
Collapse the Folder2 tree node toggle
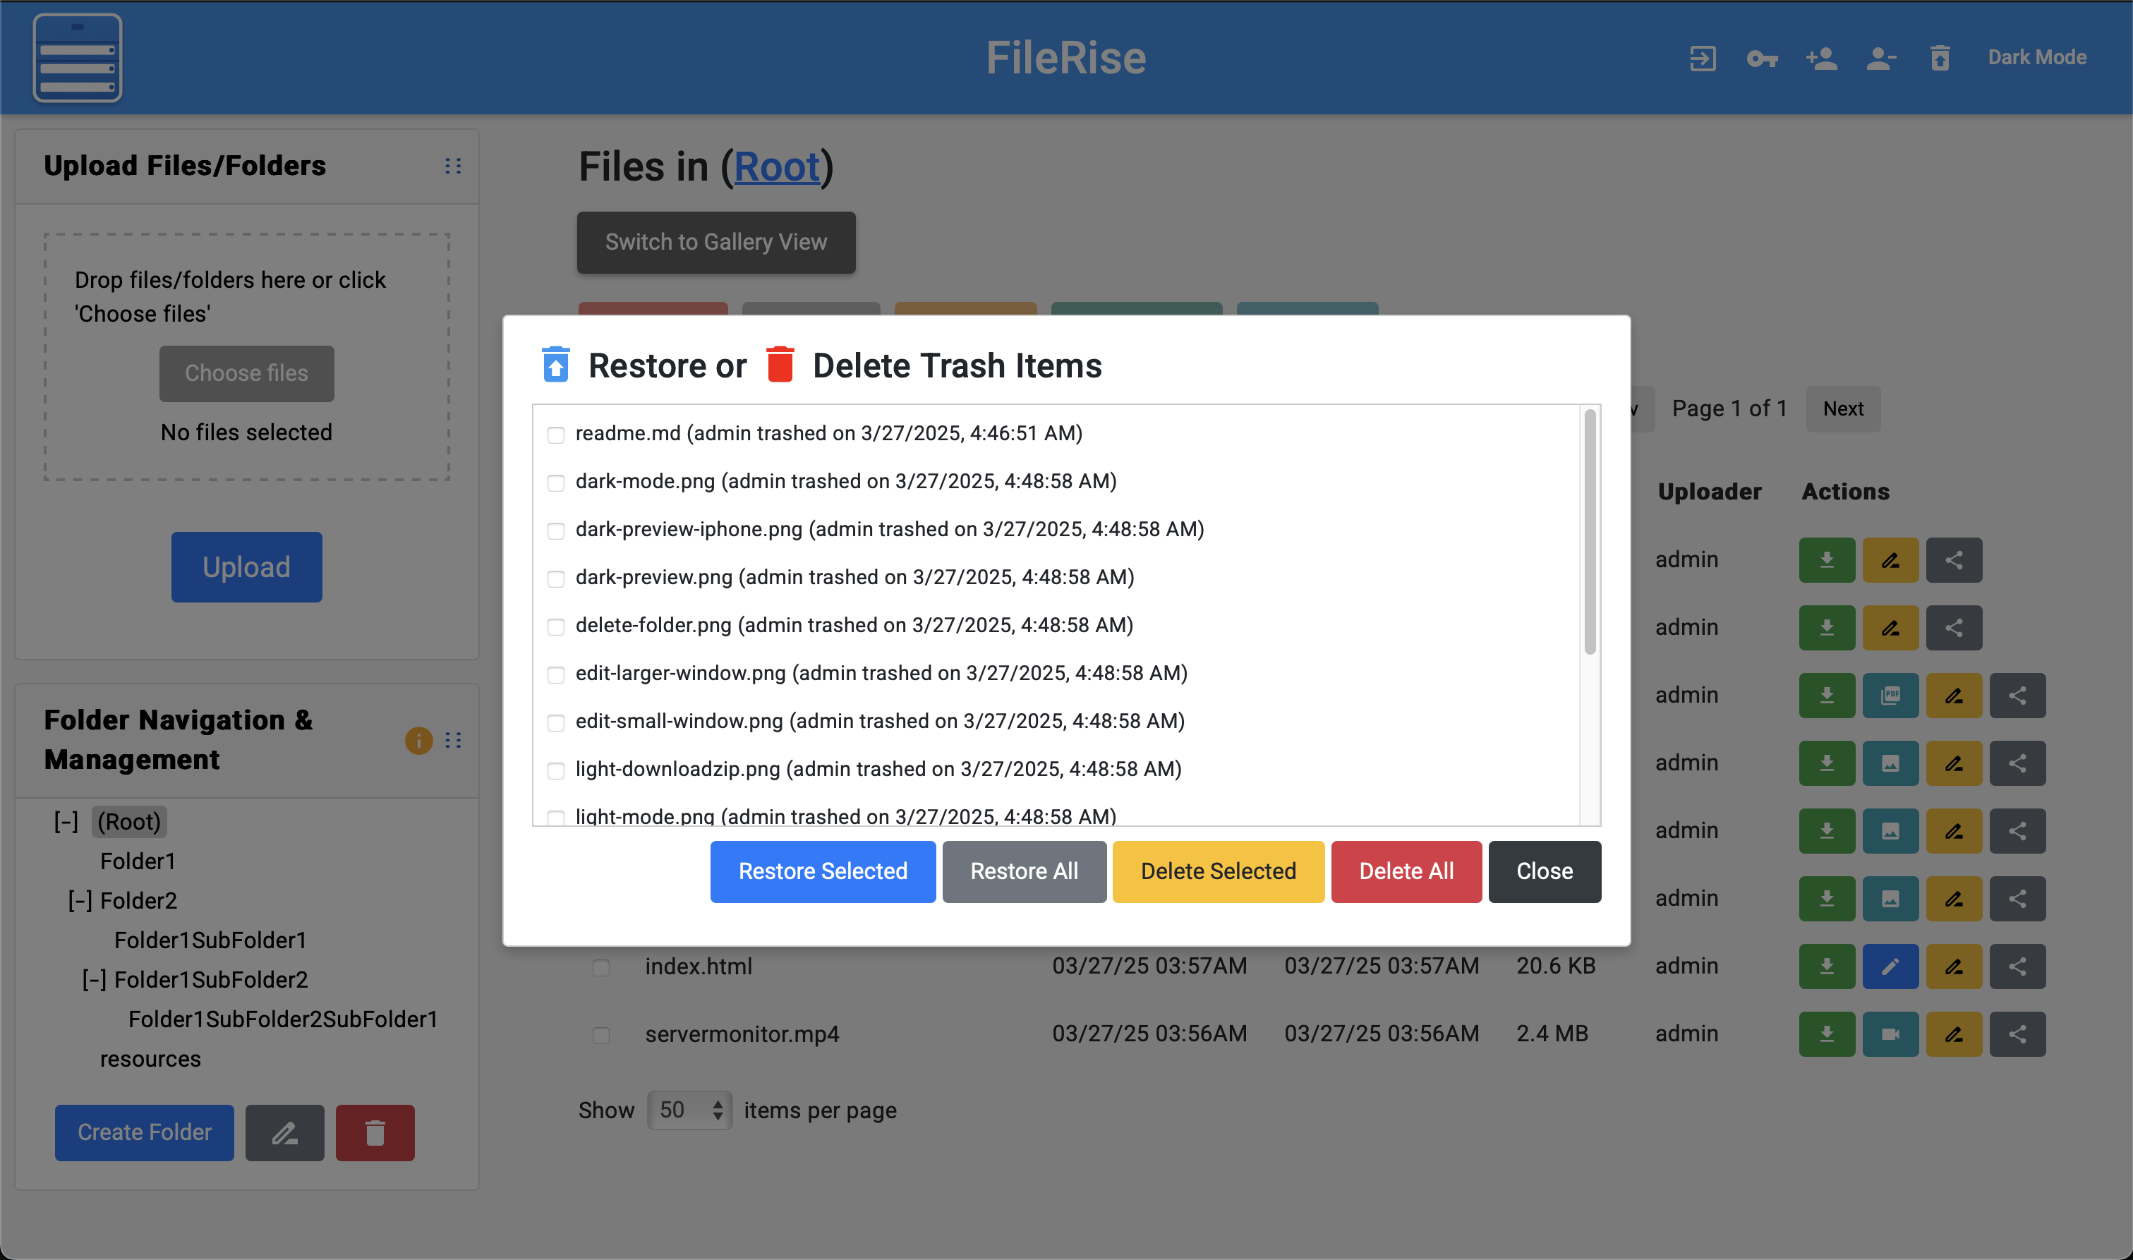tap(80, 900)
